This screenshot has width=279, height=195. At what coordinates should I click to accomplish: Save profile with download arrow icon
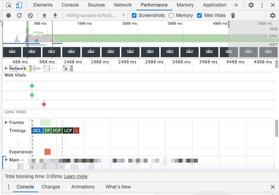pyautogui.click(x=55, y=15)
